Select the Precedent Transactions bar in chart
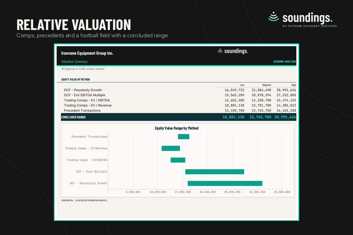Viewport: 353px width, 235px height. [184, 137]
